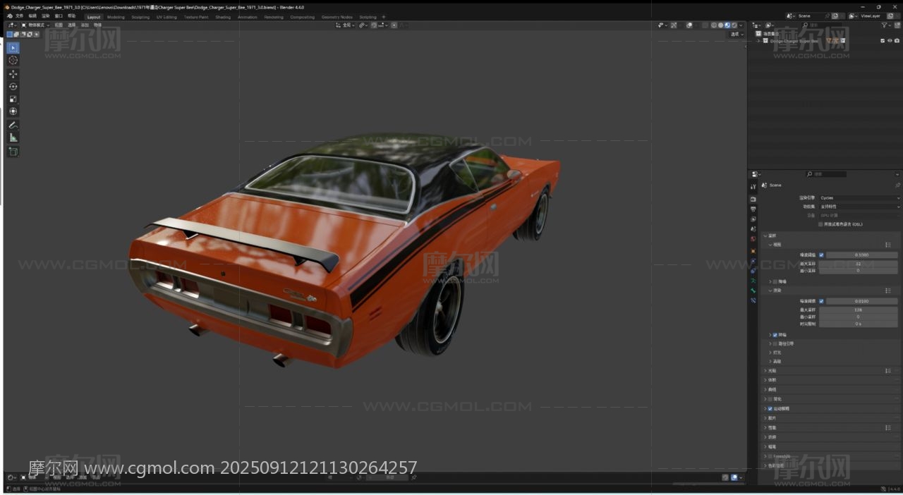The height and width of the screenshot is (495, 903).
Task: Enable Open Shading Language (OSL) checkbox
Action: tap(821, 224)
